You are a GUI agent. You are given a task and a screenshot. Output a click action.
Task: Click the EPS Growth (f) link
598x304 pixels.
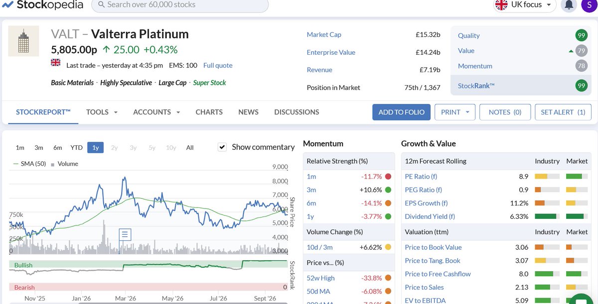(426, 203)
